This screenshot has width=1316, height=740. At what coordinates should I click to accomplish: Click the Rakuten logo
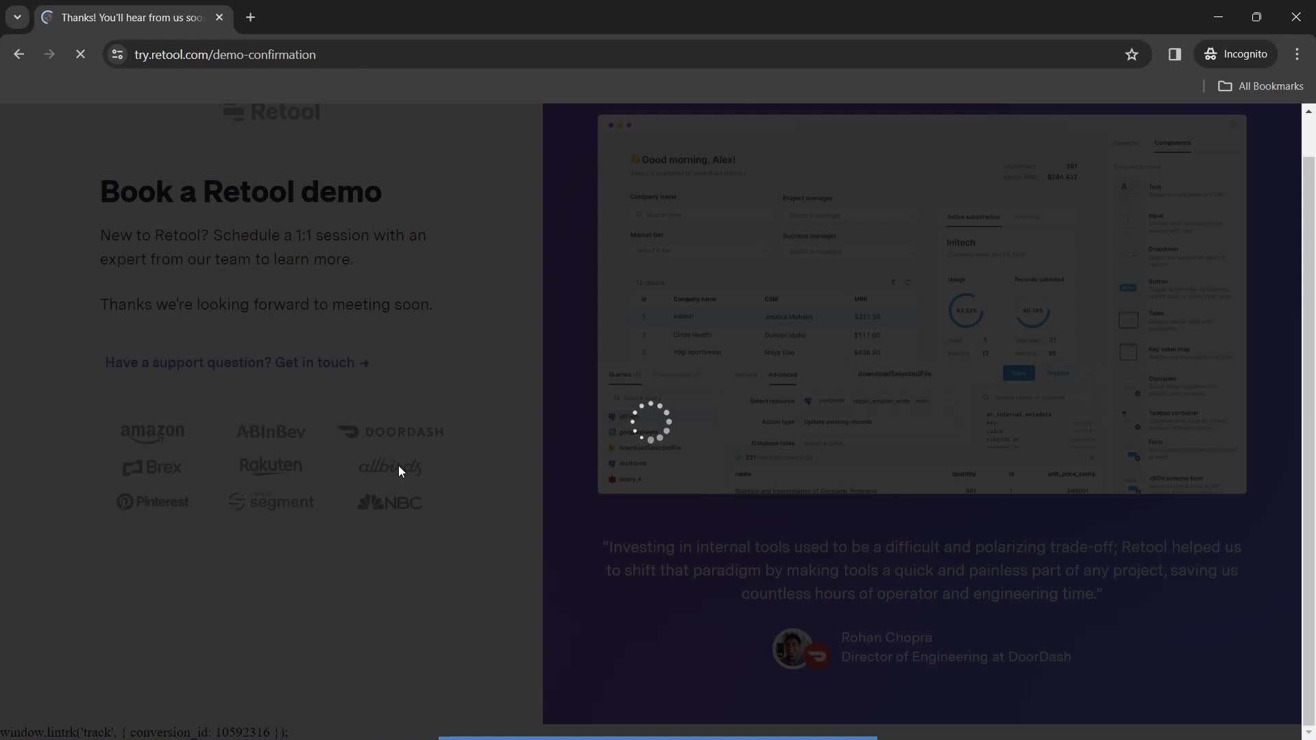coord(271,466)
